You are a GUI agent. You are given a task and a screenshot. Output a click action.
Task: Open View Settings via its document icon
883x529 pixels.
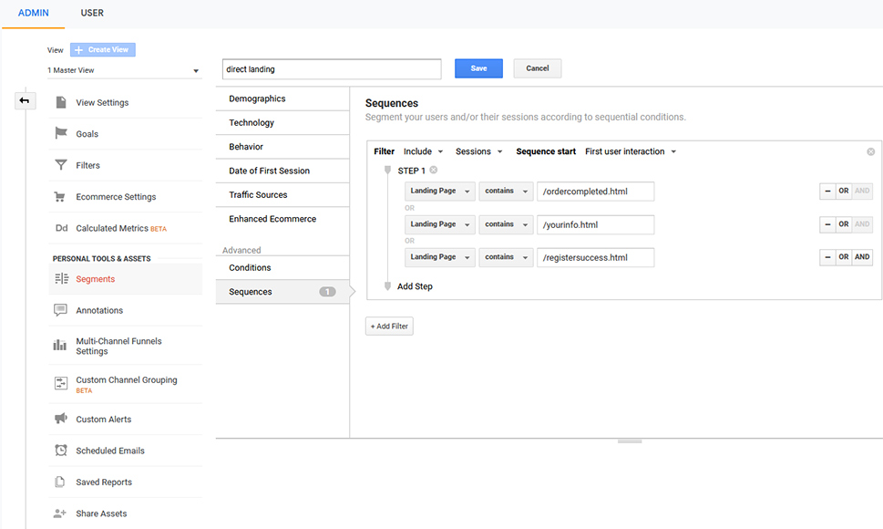pyautogui.click(x=61, y=102)
